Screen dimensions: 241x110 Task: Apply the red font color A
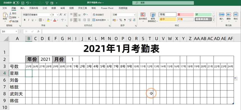pyautogui.click(x=55, y=20)
